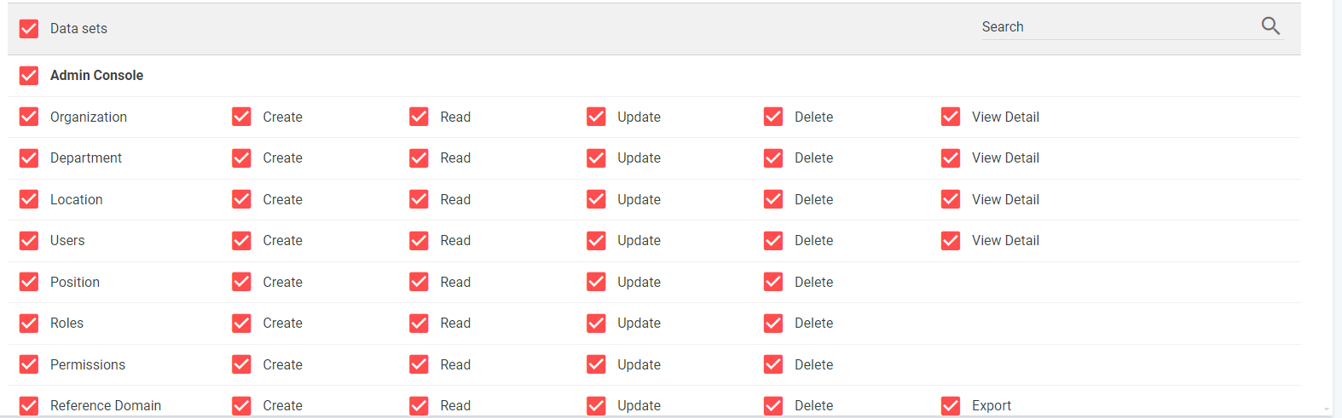Uncheck View Detail for Department
Screen dimensions: 1342x418
click(951, 158)
